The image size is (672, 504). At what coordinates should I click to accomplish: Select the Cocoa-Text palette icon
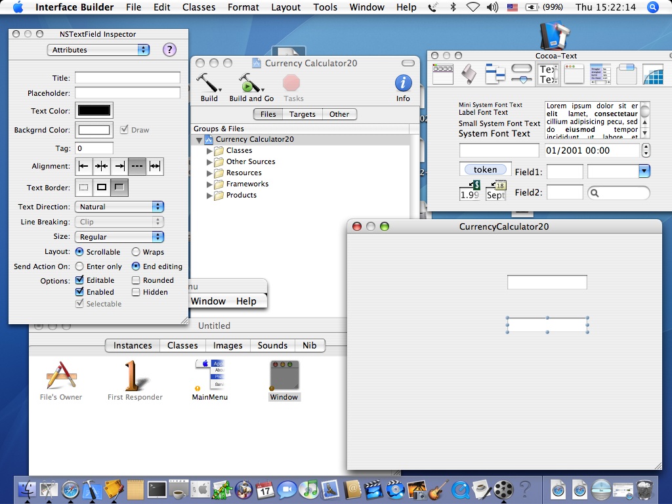tap(548, 74)
